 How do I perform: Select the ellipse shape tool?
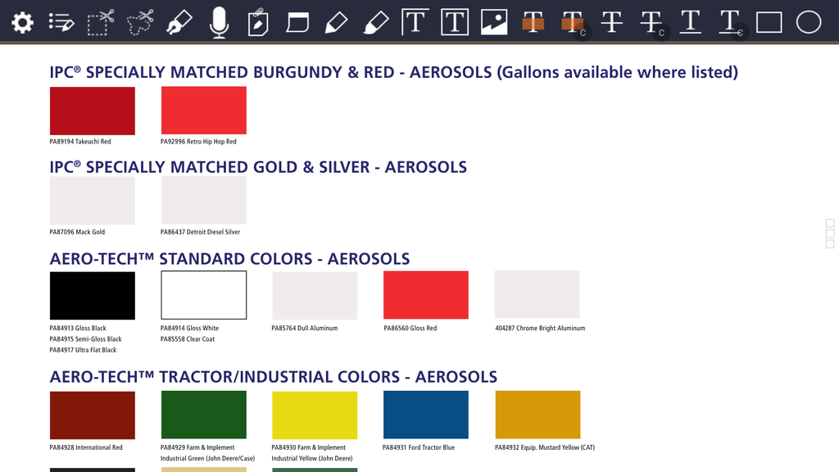809,22
